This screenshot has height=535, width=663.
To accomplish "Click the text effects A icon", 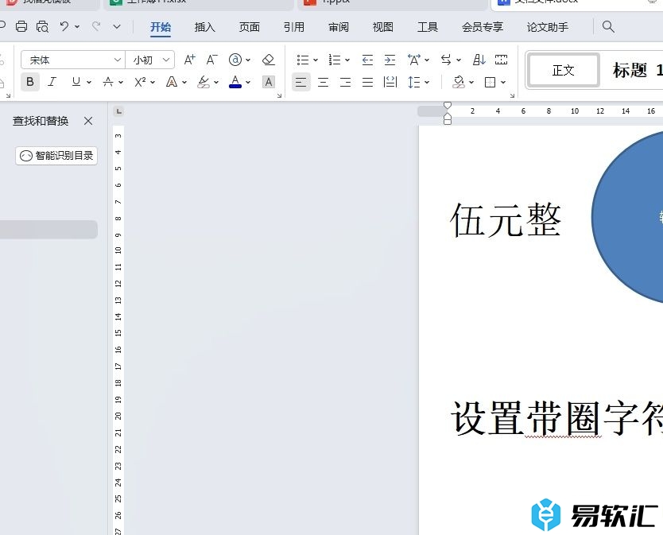I will point(171,82).
